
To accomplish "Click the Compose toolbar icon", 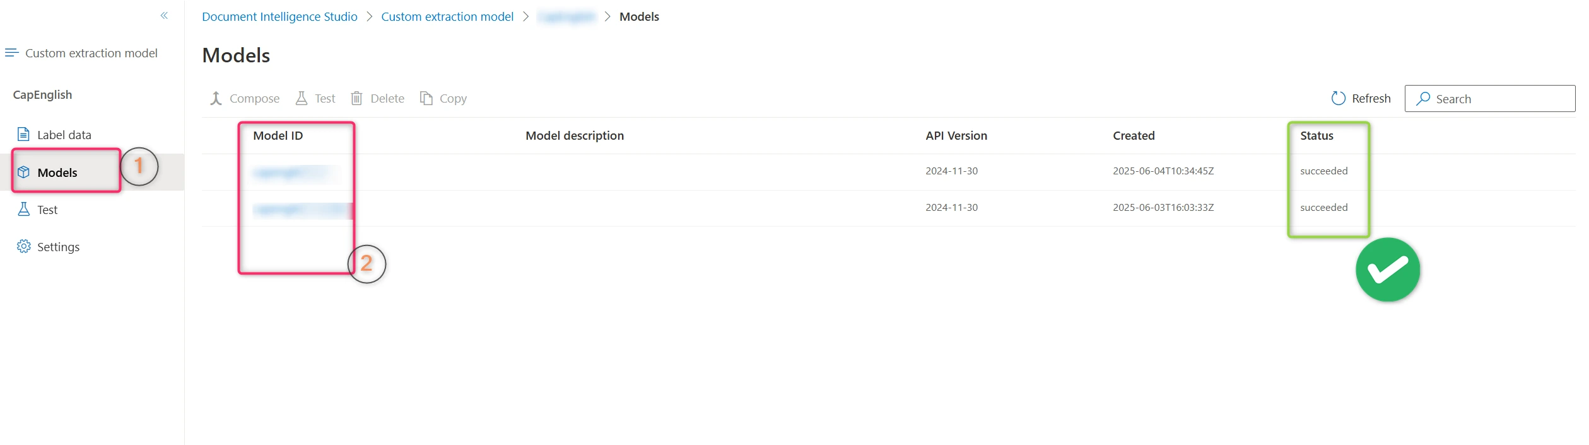I will (216, 98).
